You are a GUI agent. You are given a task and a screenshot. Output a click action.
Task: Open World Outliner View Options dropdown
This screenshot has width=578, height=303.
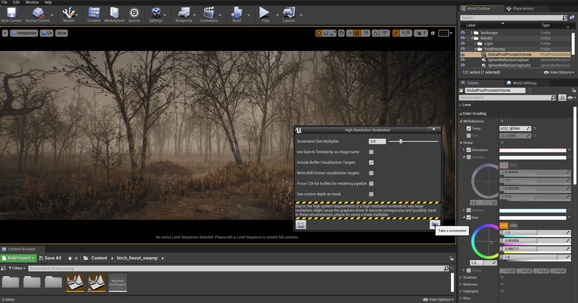(559, 72)
